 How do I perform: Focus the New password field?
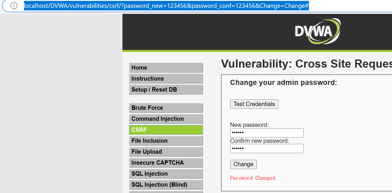pyautogui.click(x=267, y=133)
